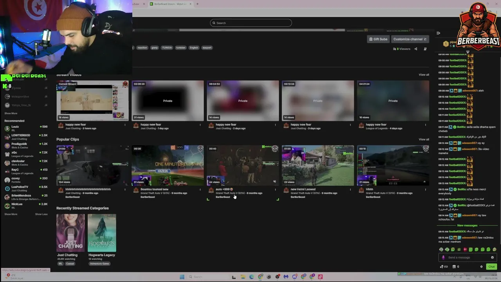Image resolution: width=501 pixels, height=282 pixels.
Task: Open options menu for new Helmi Laswed clip
Action: click(x=350, y=190)
